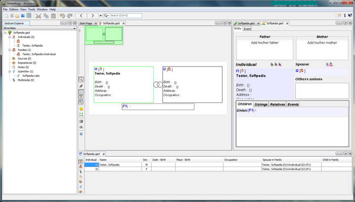Switch to the Event tab

pos(248,29)
